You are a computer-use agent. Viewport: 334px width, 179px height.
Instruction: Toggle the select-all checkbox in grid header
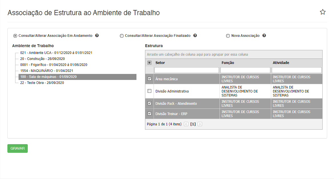coord(149,63)
